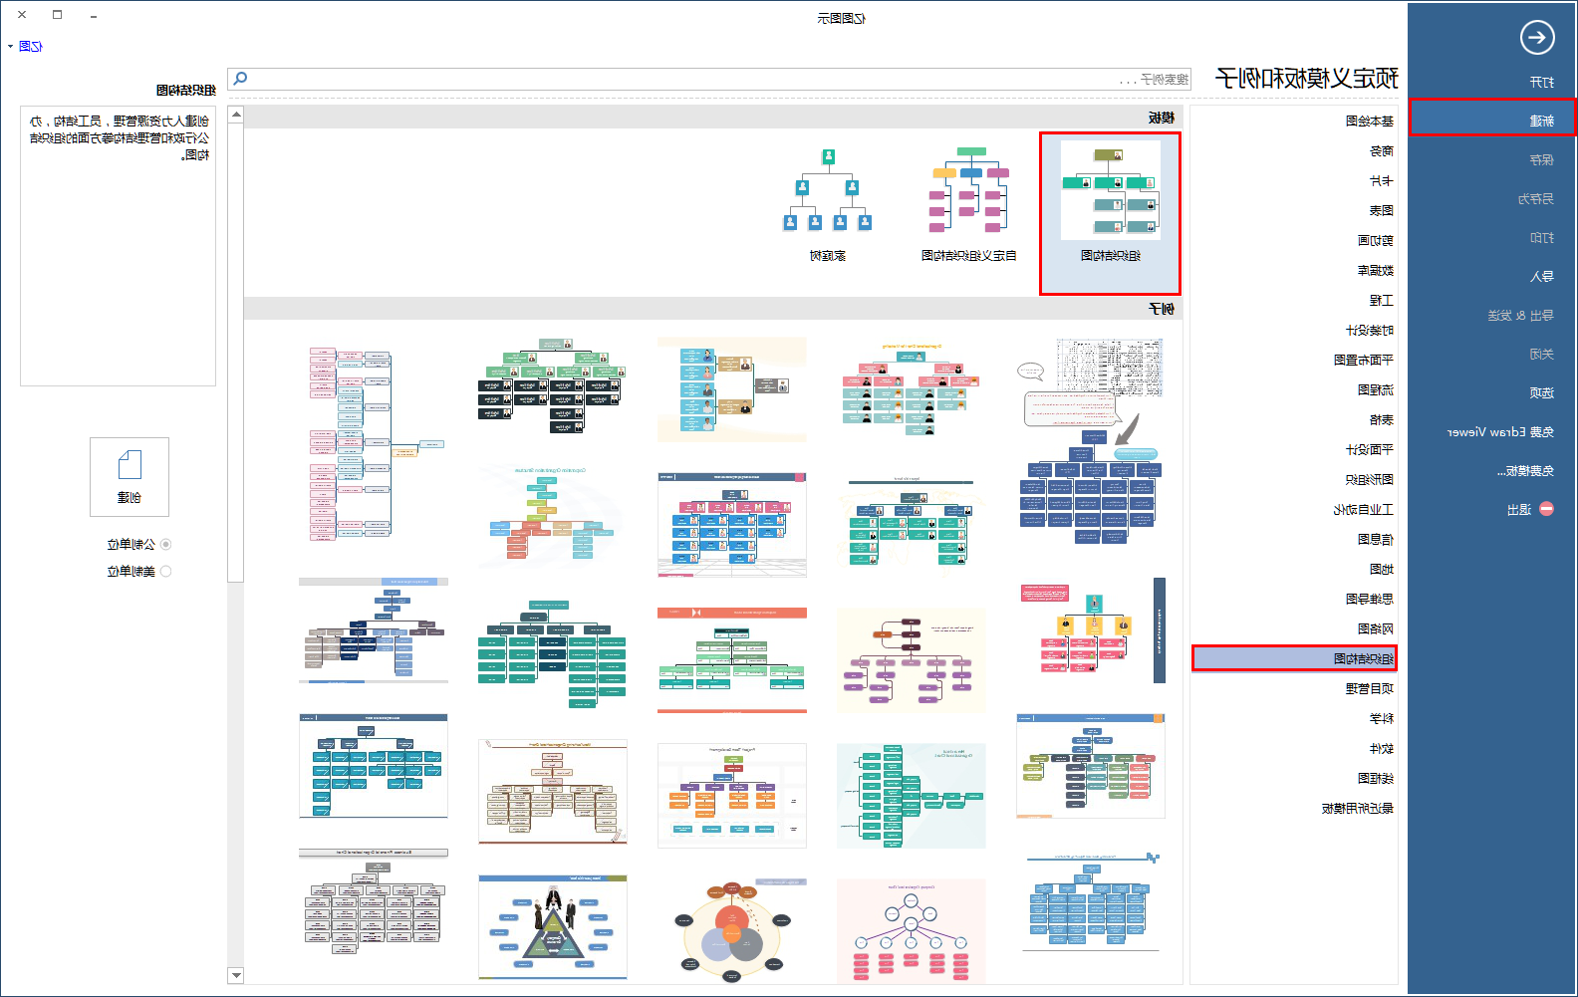Open the black-node org chart example thumbnail
Image resolution: width=1578 pixels, height=997 pixels.
[x=553, y=386]
